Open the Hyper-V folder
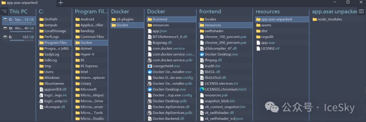The image size is (366, 122). coord(91,54)
